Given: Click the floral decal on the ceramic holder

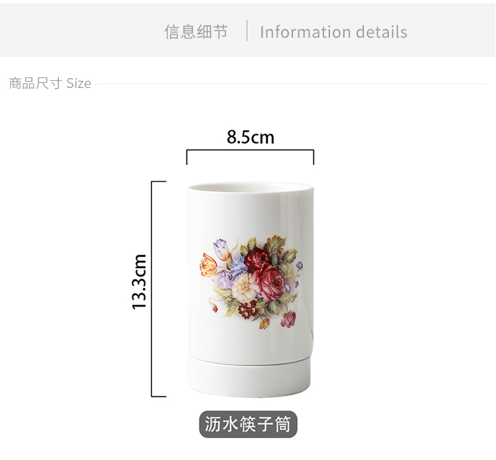Looking at the screenshot, I should (251, 282).
